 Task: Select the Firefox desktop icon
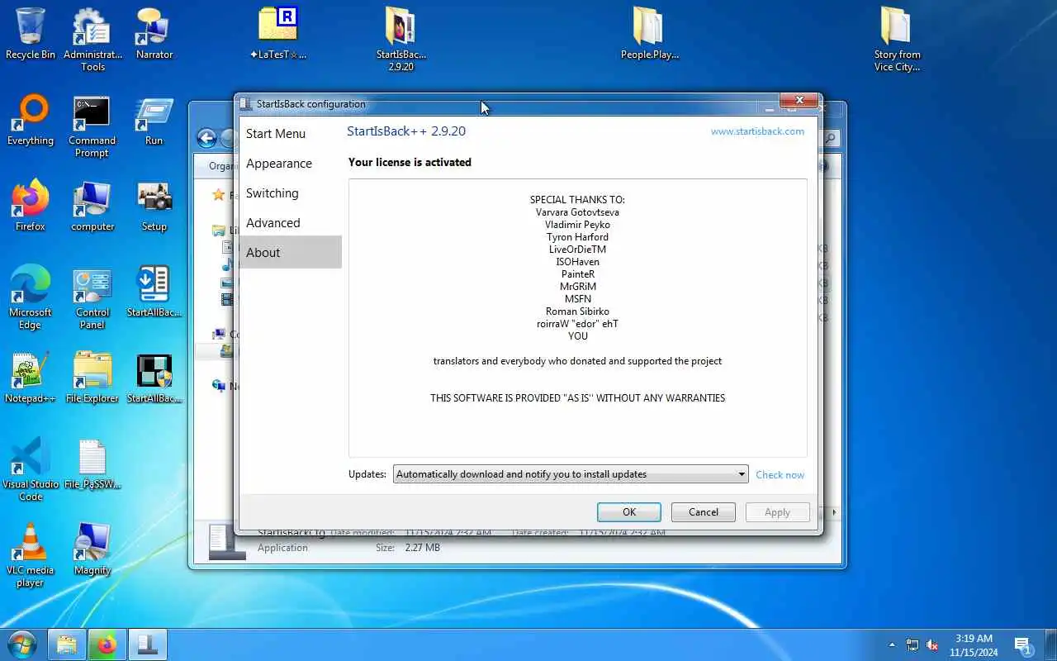[31, 205]
